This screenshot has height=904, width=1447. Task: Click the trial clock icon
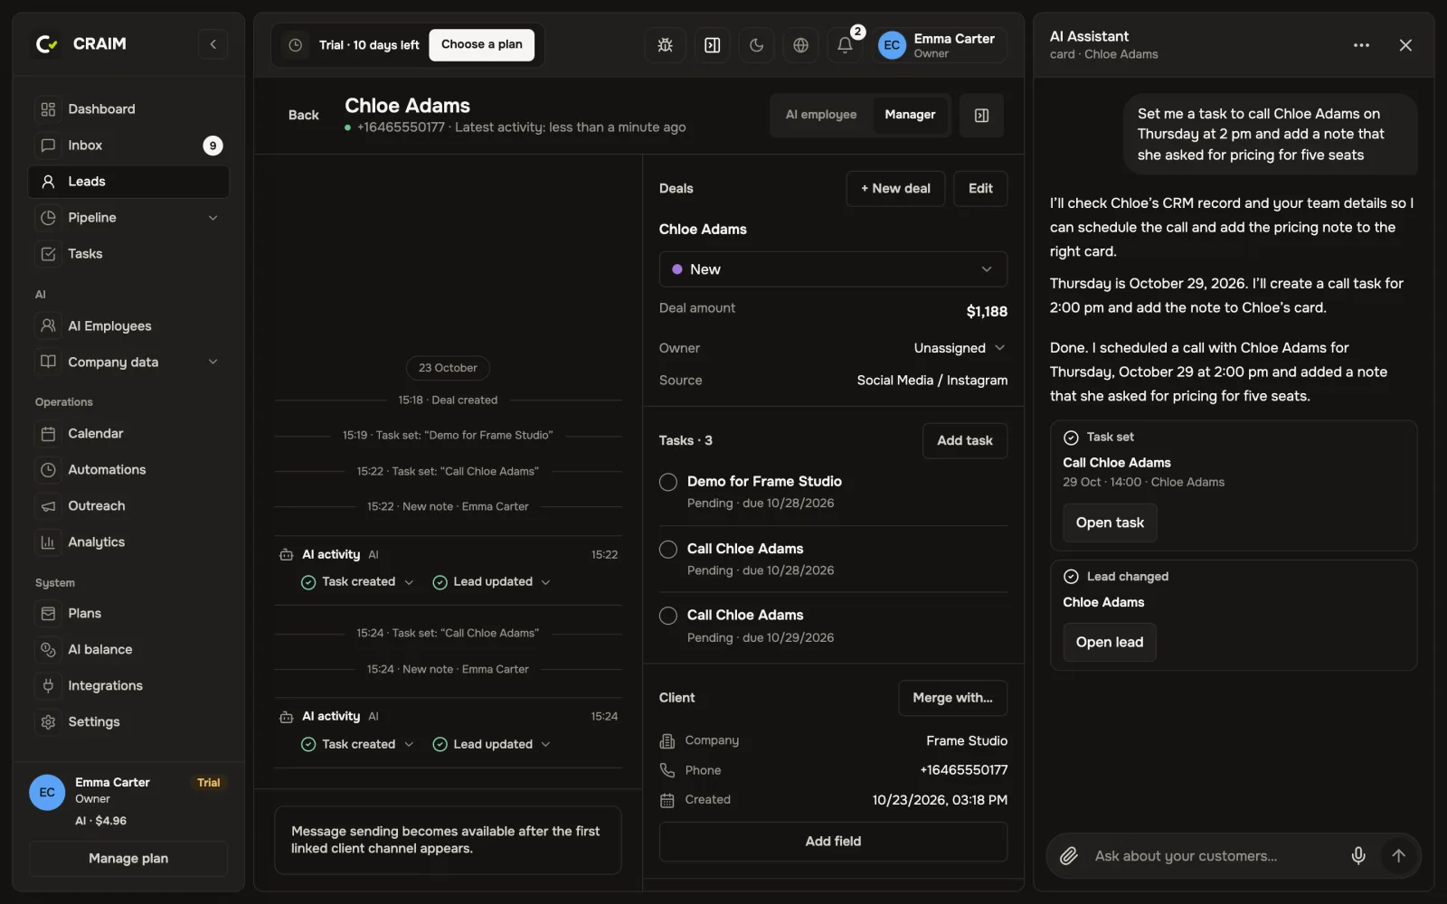pos(296,45)
